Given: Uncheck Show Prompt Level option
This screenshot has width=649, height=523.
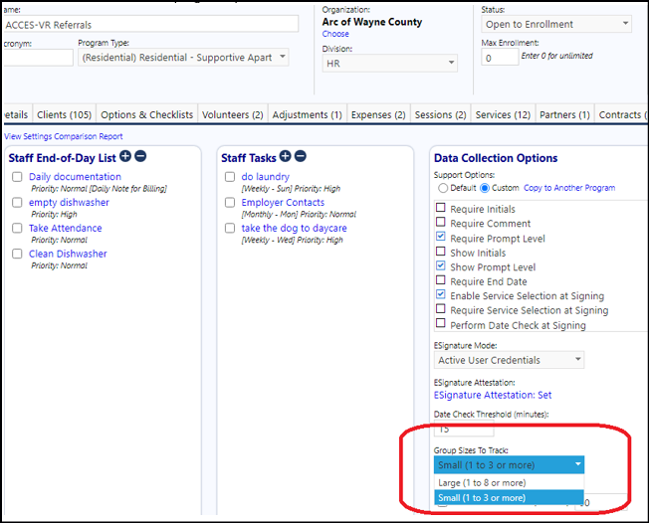Looking at the screenshot, I should click(x=441, y=265).
